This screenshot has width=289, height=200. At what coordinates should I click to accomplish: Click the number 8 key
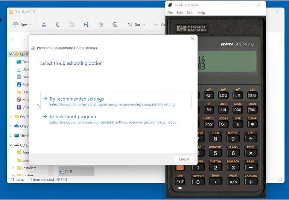tap(216, 139)
